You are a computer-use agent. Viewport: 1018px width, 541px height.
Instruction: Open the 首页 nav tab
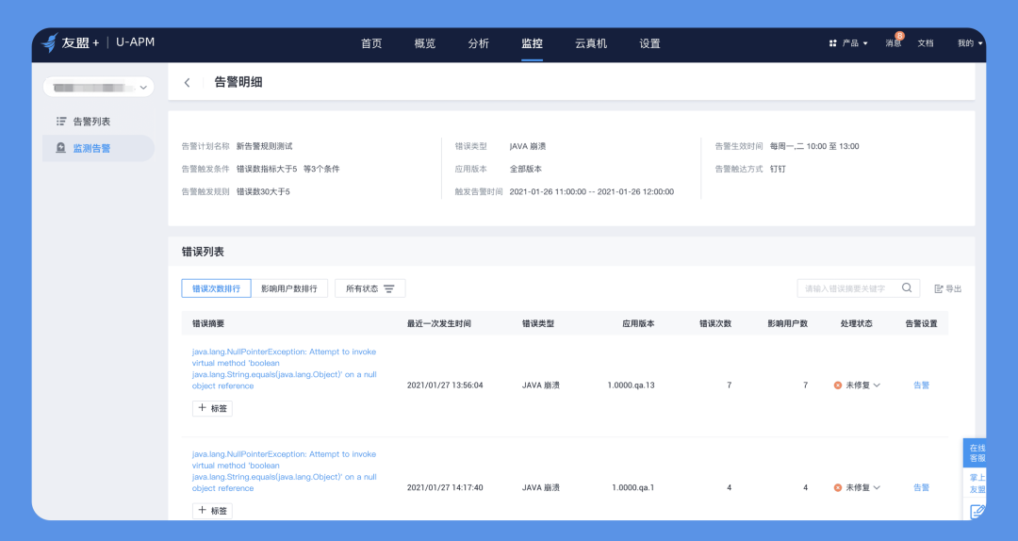pyautogui.click(x=371, y=43)
